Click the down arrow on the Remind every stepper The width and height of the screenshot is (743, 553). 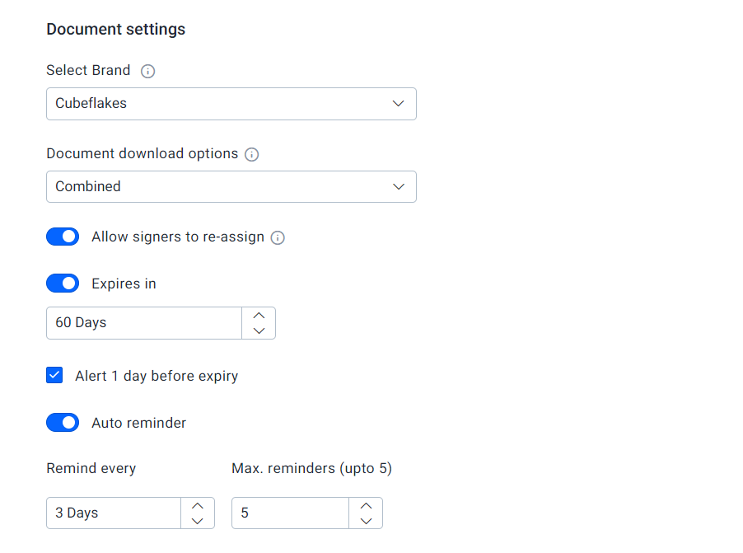198,521
